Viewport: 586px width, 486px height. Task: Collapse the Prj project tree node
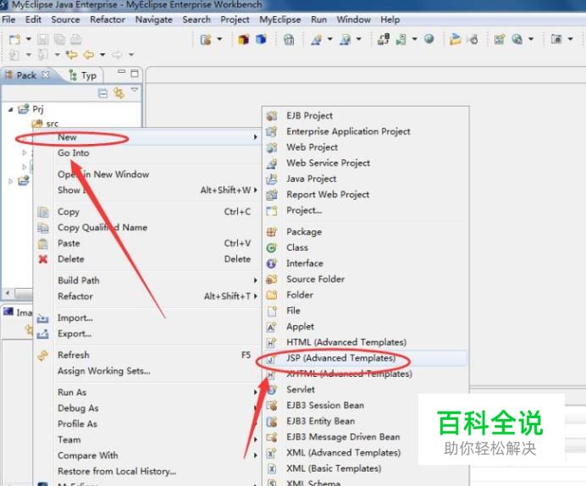point(10,109)
